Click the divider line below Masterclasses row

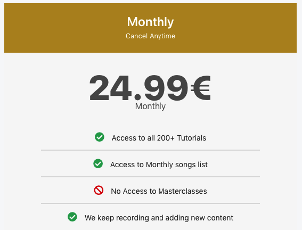coord(150,203)
